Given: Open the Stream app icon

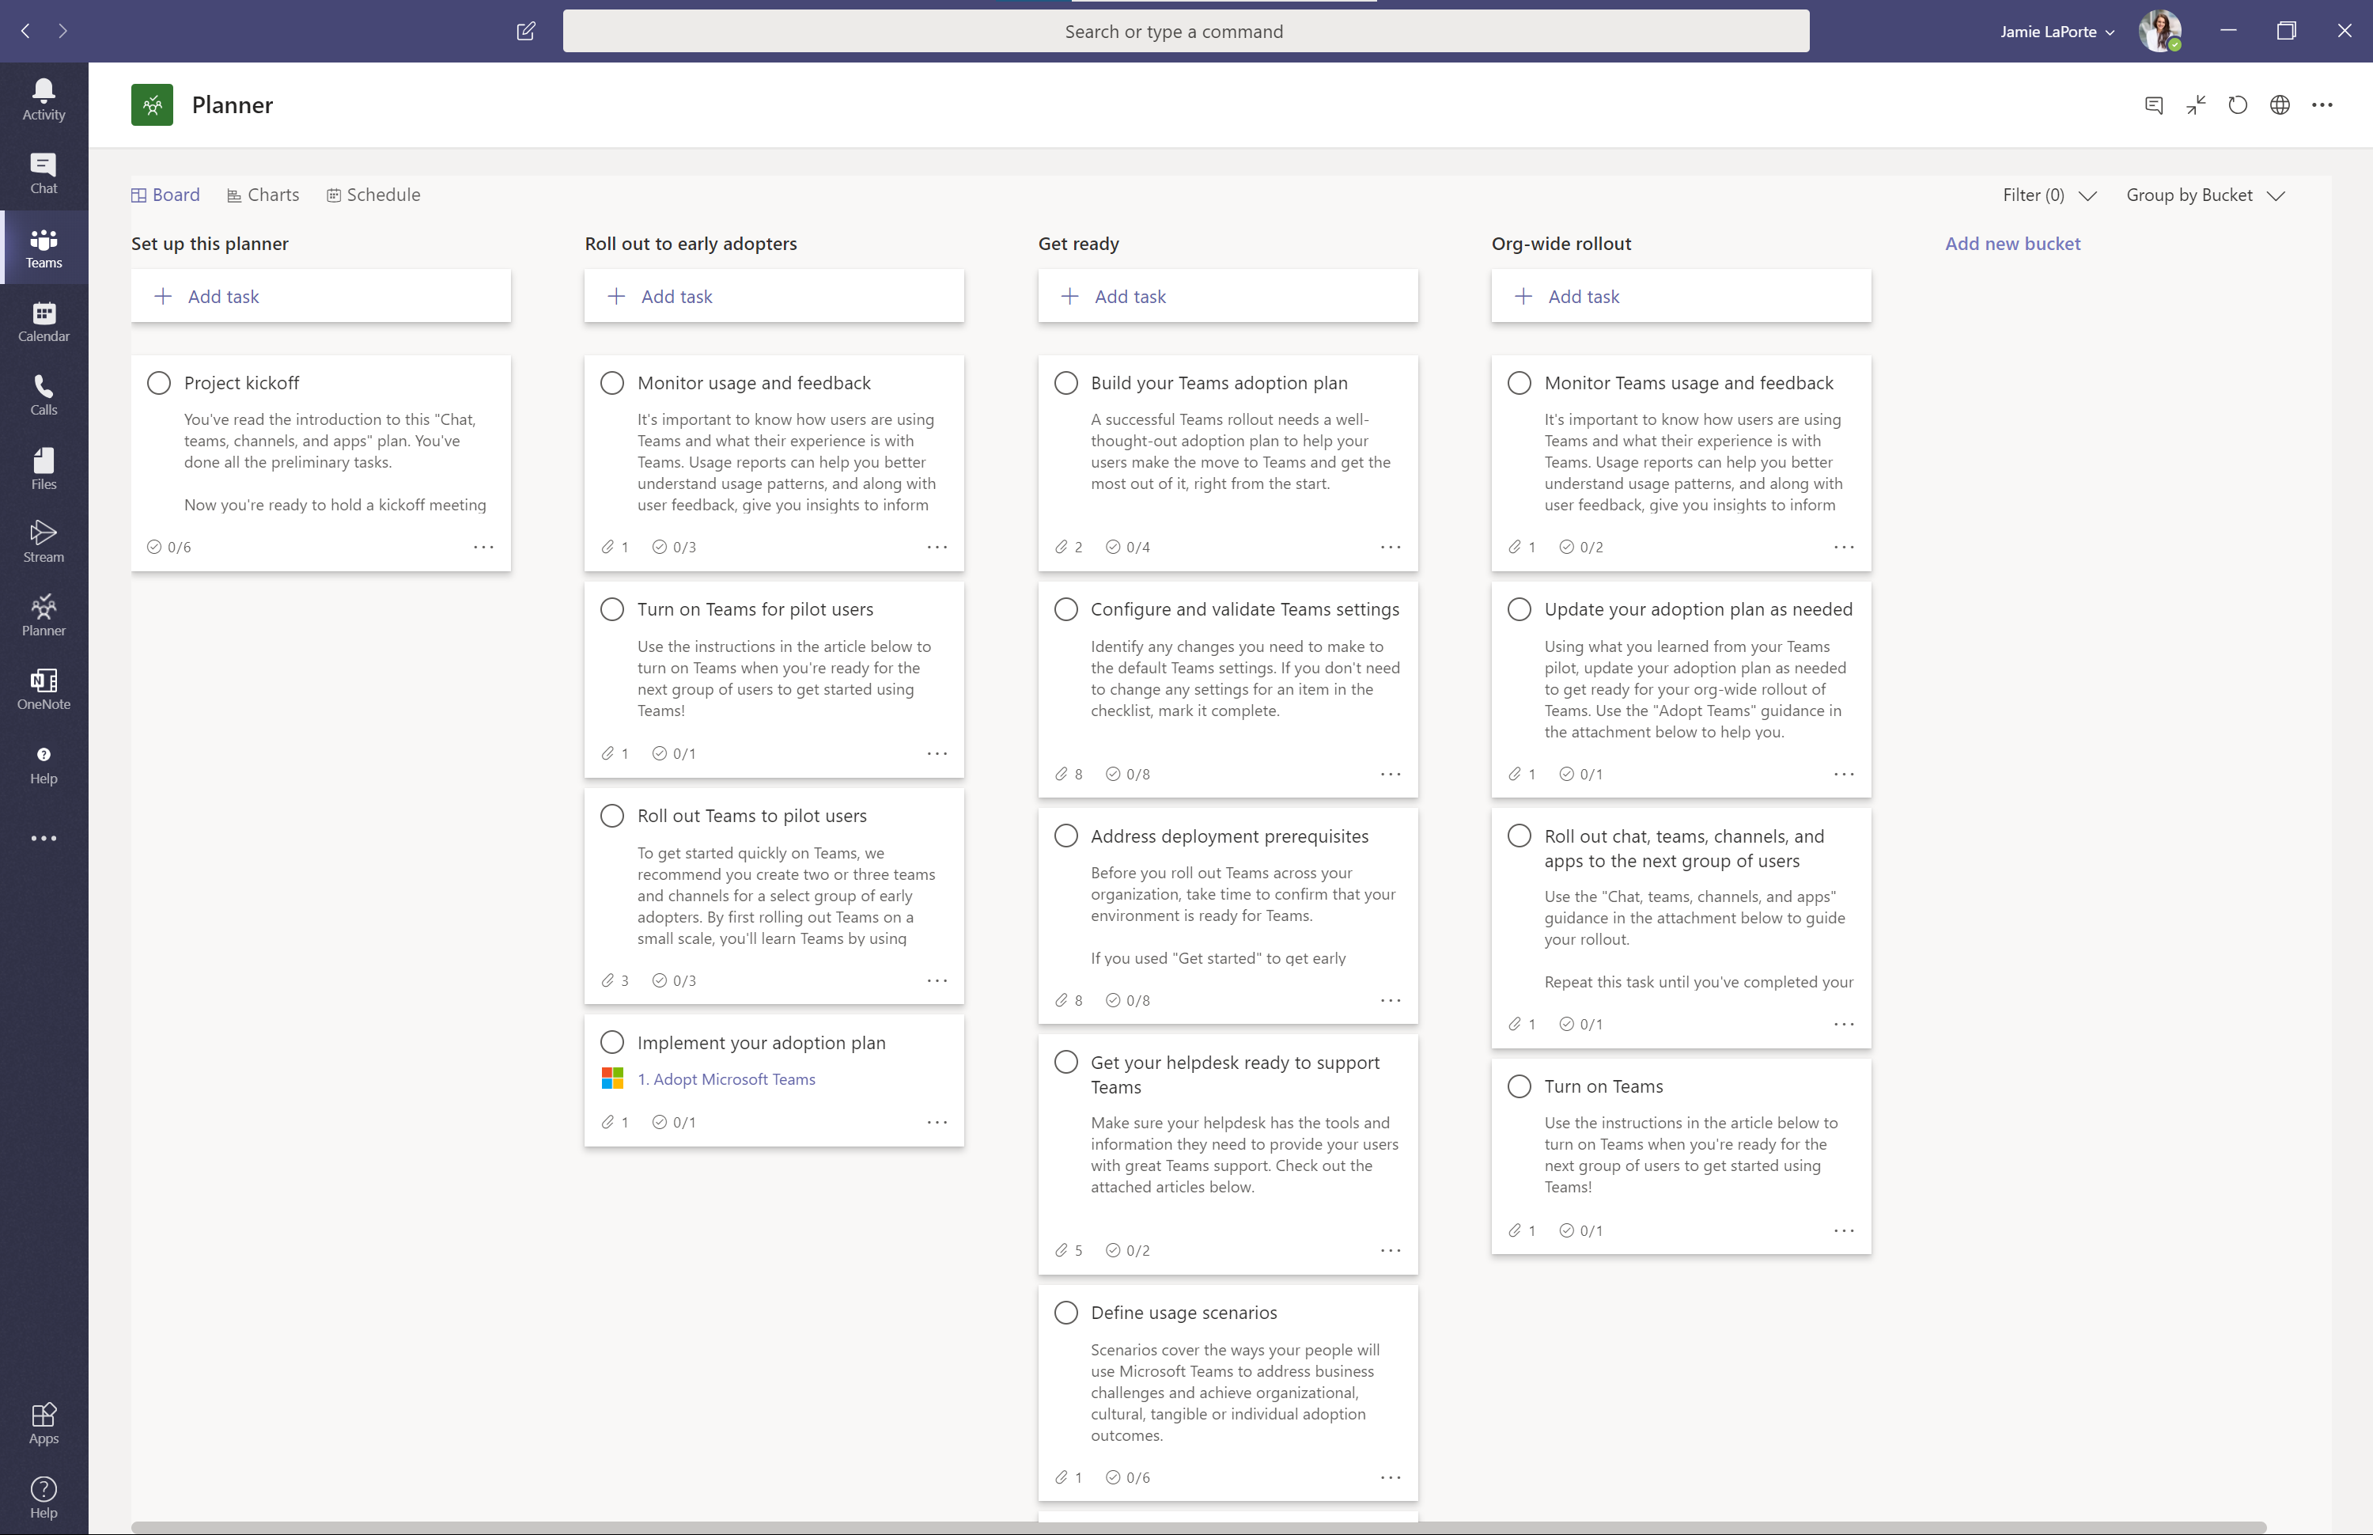Looking at the screenshot, I should (44, 542).
